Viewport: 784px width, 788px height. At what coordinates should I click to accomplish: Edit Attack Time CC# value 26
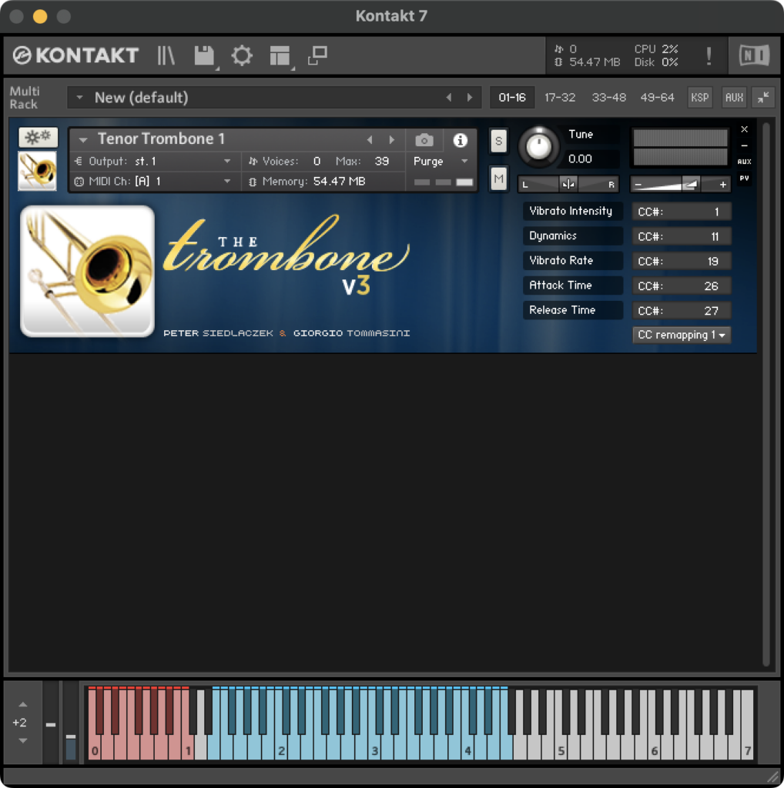(x=682, y=286)
